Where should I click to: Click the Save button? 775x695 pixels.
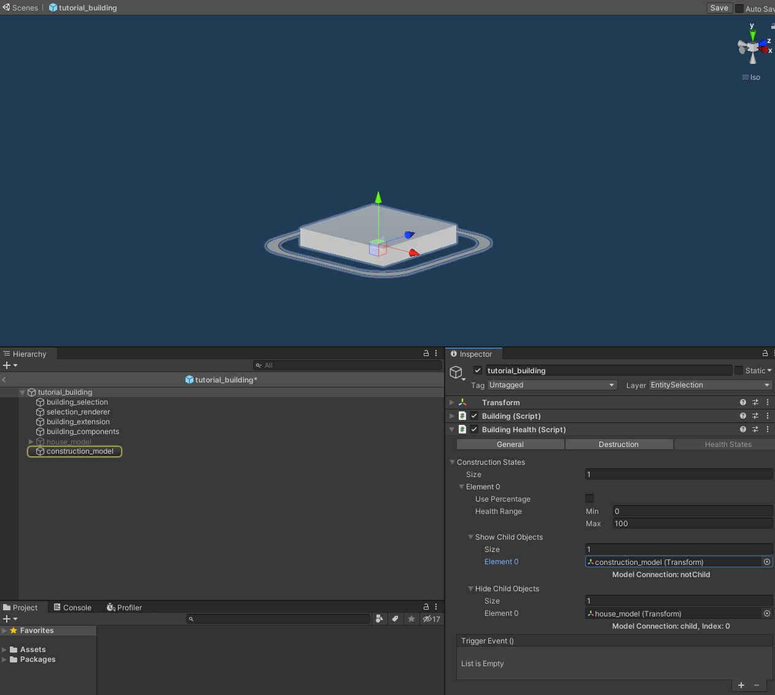(x=719, y=8)
